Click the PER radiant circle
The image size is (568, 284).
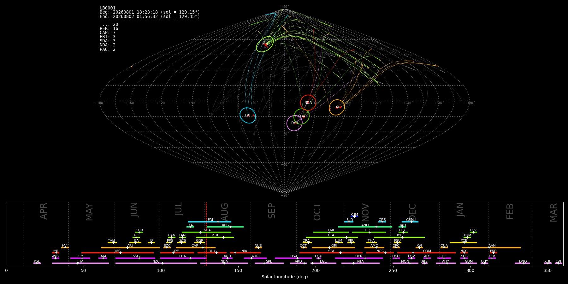pyautogui.click(x=265, y=44)
